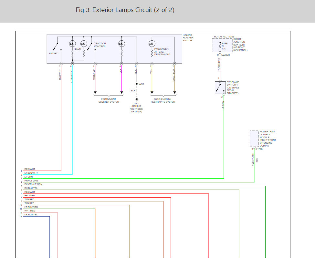This screenshot has width=315, height=268.
Task: Select the FUSE 15 10A text
Action: point(225,46)
